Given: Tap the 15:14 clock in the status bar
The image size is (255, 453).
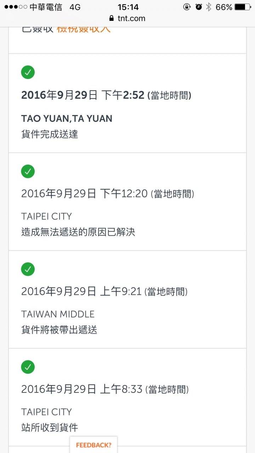Looking at the screenshot, I should [x=128, y=7].
